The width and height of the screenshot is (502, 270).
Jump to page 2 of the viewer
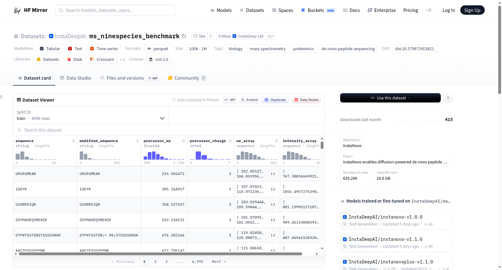tap(155, 262)
